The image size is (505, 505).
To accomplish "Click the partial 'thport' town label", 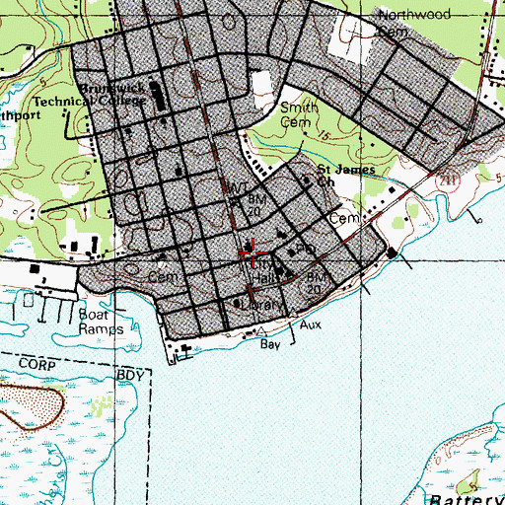I will [20, 115].
